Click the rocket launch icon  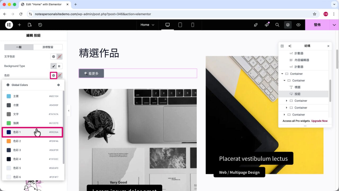[256, 25]
